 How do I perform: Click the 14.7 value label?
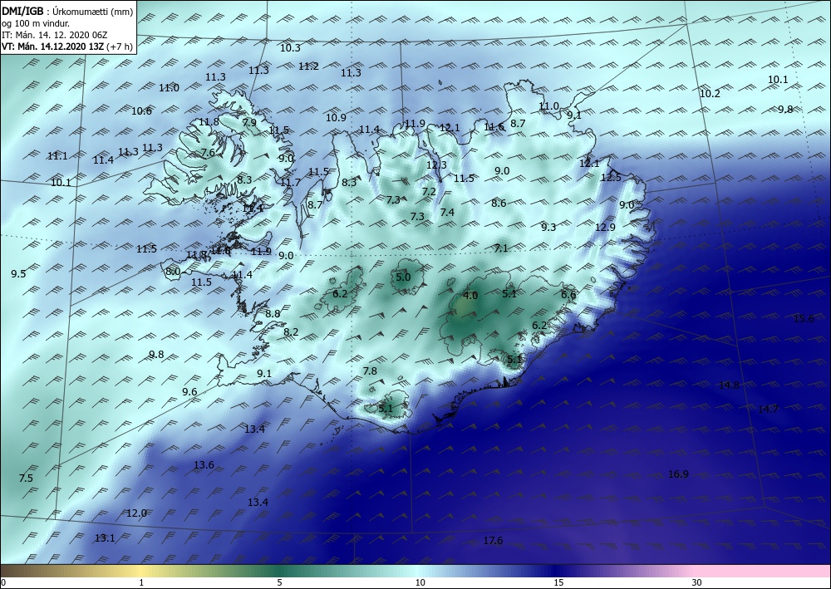pyautogui.click(x=768, y=410)
